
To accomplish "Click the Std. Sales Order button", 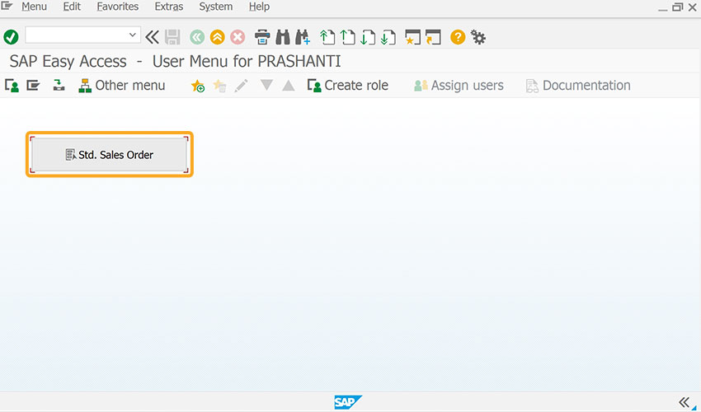I will tap(110, 155).
